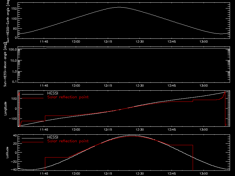Click 13:00 label under Longitude plot
Screen dimensions: 235x176
coord(204,130)
